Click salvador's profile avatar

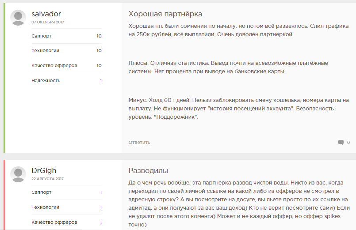click(x=18, y=18)
